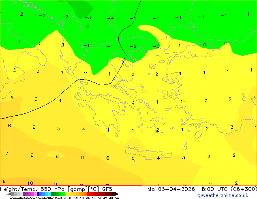
Task: Pick the cyan legend swatch
Action: [x=49, y=194]
